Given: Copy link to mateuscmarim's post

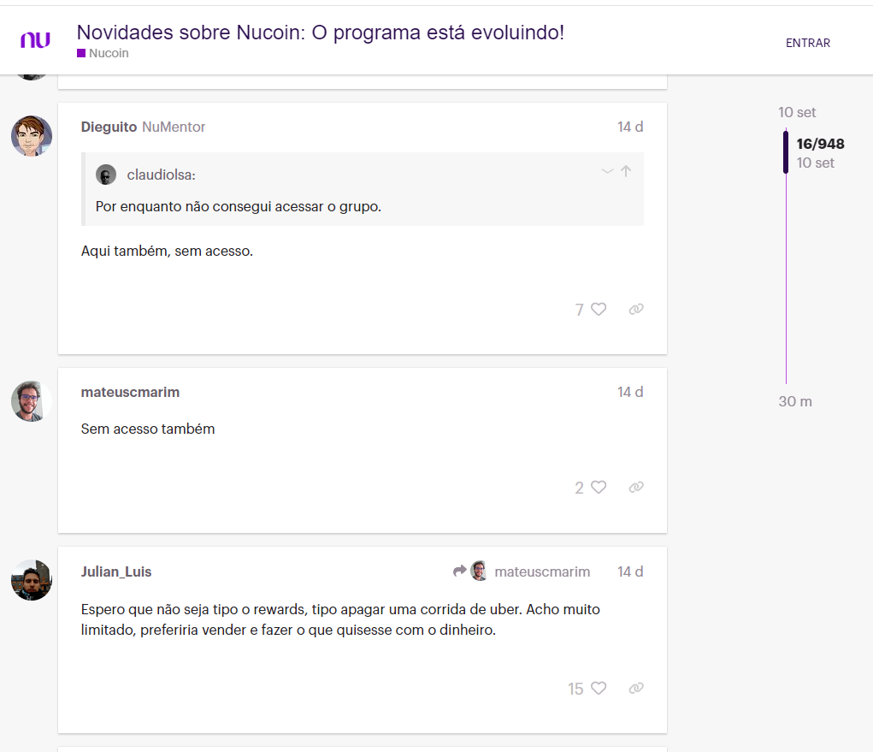Looking at the screenshot, I should click(x=636, y=488).
